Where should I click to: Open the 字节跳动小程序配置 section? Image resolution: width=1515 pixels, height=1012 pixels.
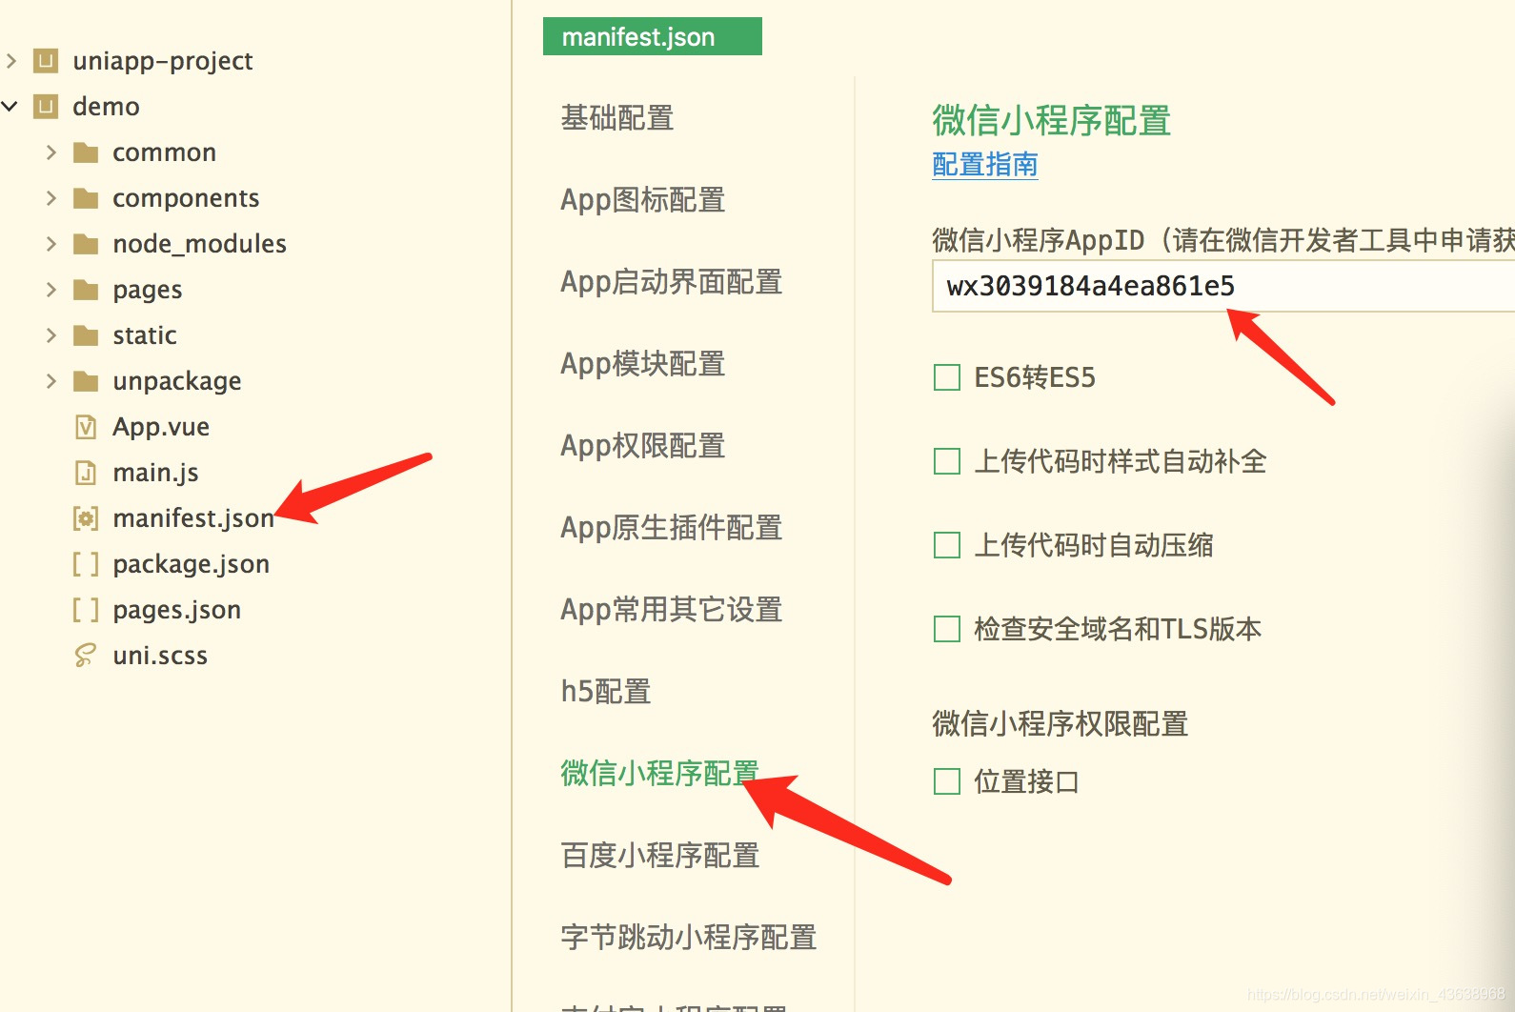click(x=689, y=938)
